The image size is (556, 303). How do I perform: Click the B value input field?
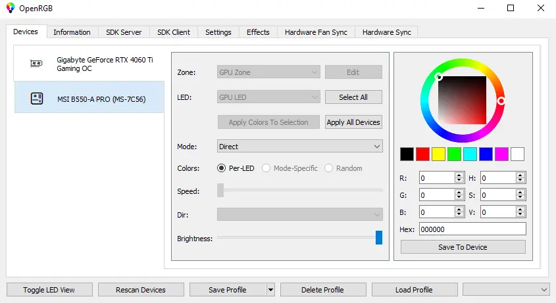click(437, 212)
